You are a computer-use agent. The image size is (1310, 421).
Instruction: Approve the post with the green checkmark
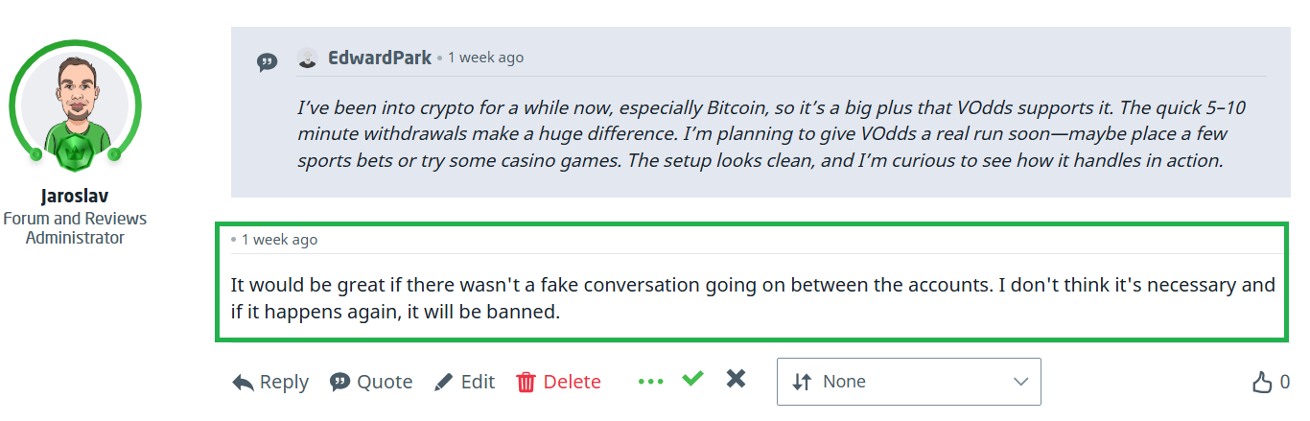[x=692, y=379]
